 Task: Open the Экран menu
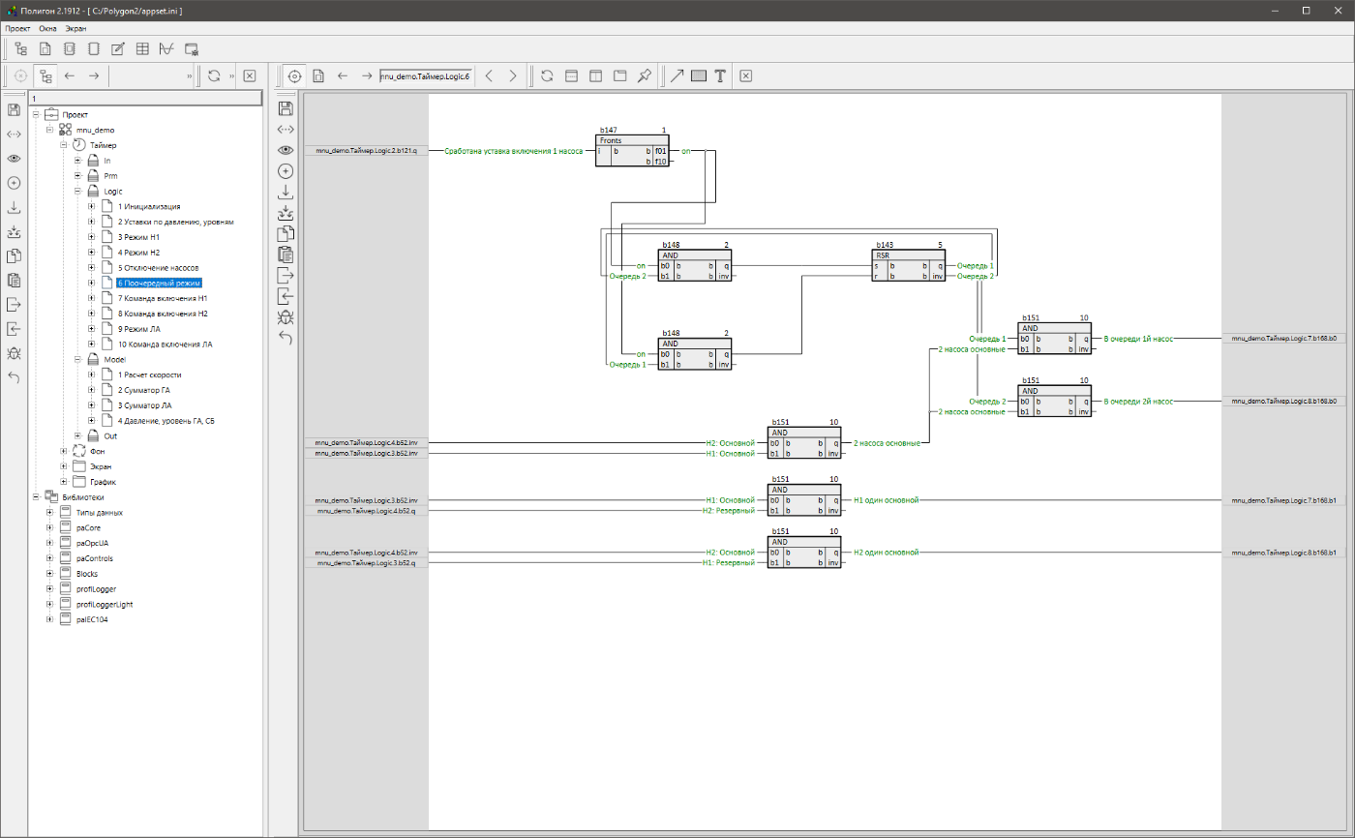pos(75,28)
